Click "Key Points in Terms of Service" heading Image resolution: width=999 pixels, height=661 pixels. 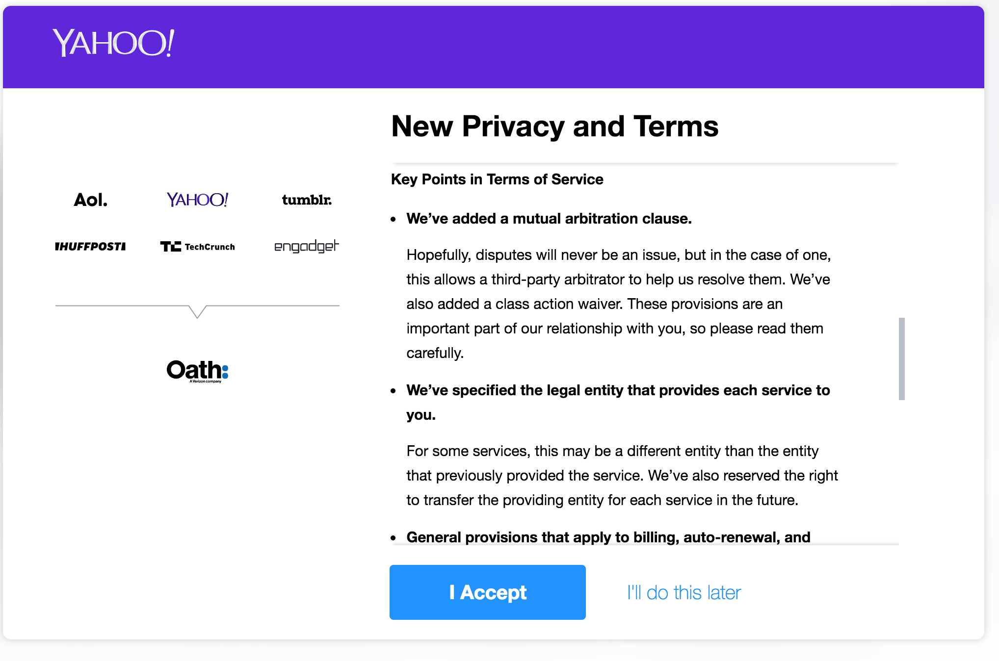point(497,179)
